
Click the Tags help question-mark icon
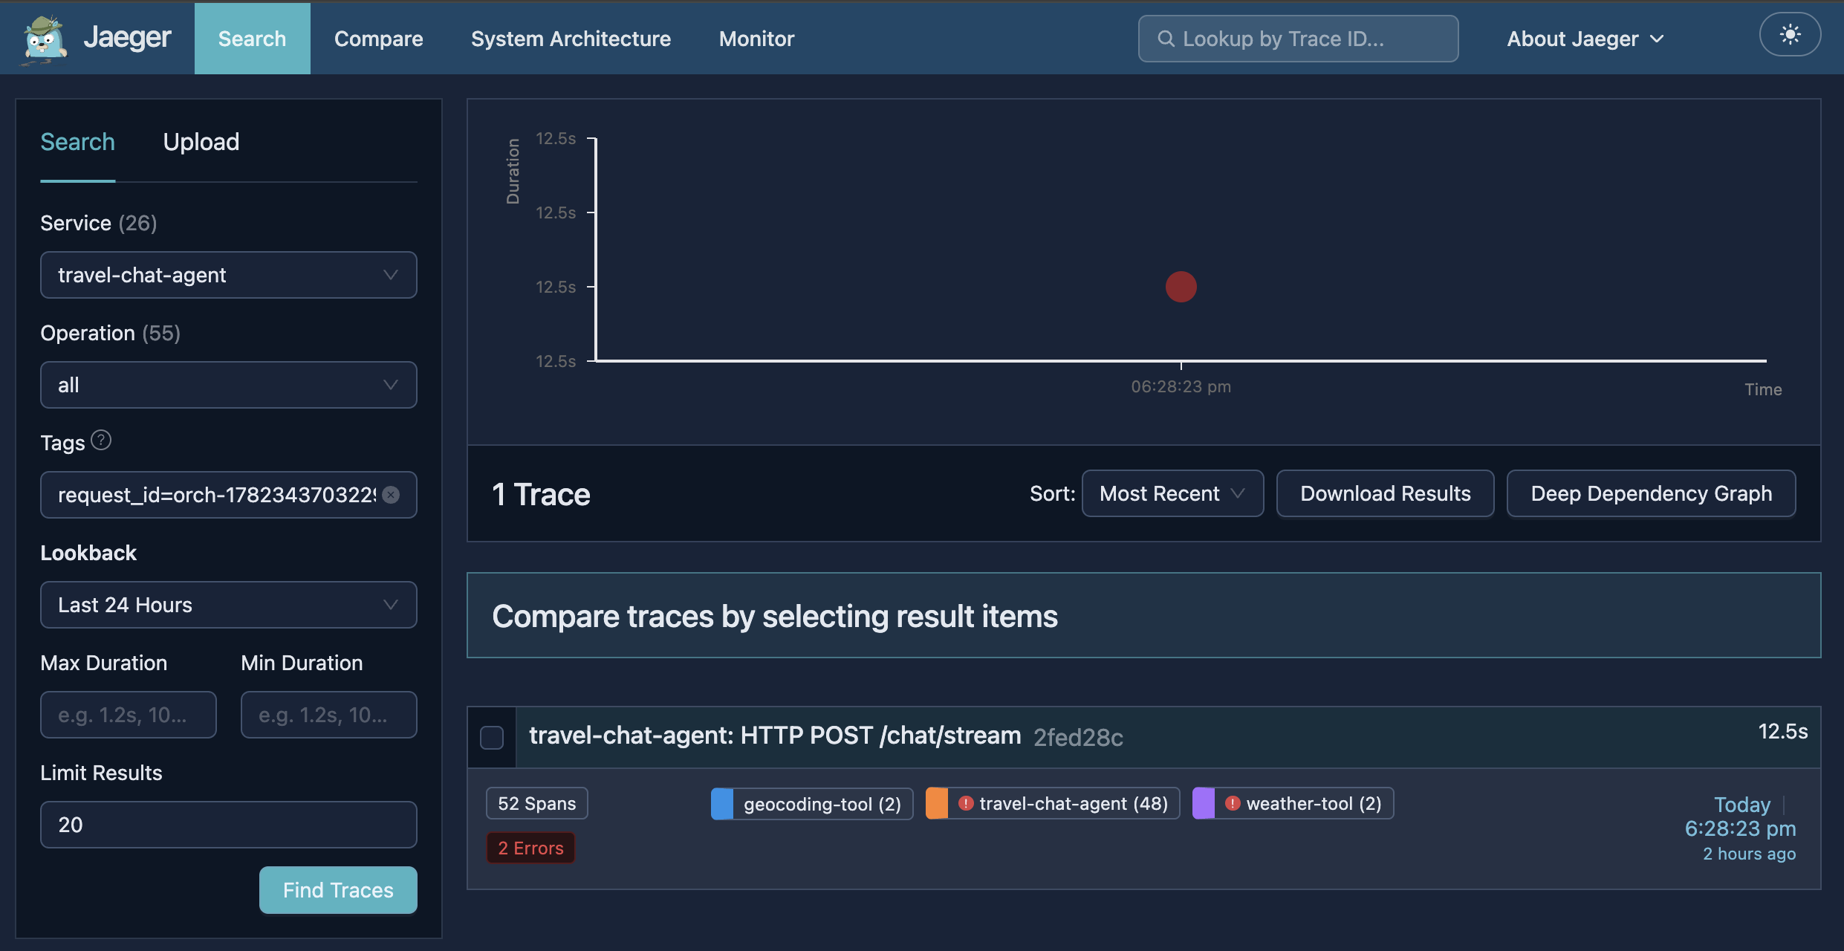click(101, 441)
